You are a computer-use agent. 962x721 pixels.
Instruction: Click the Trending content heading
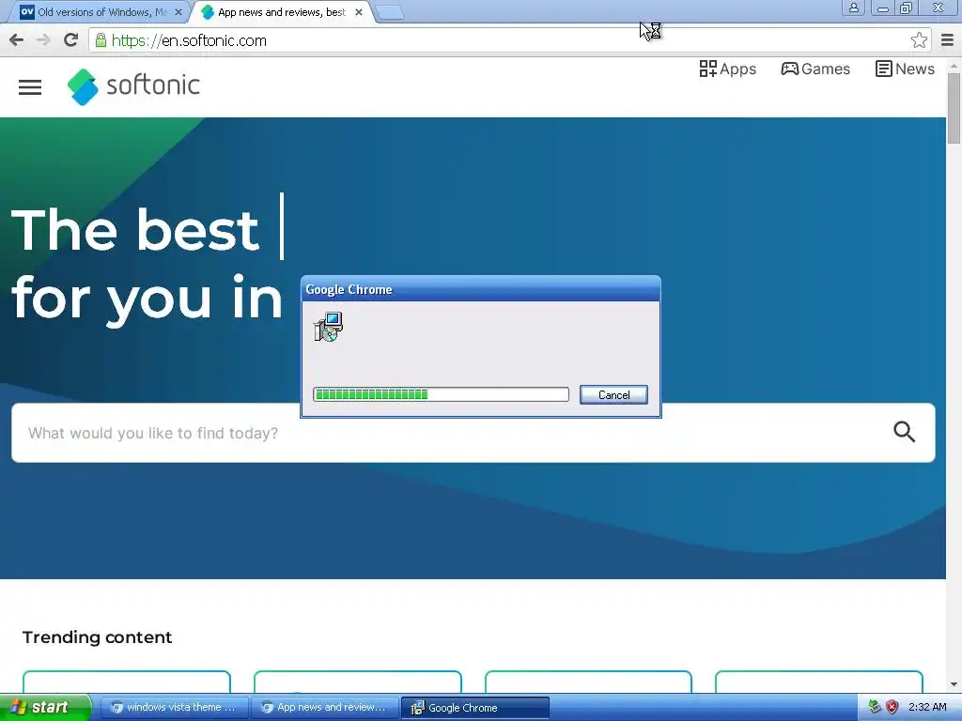97,637
